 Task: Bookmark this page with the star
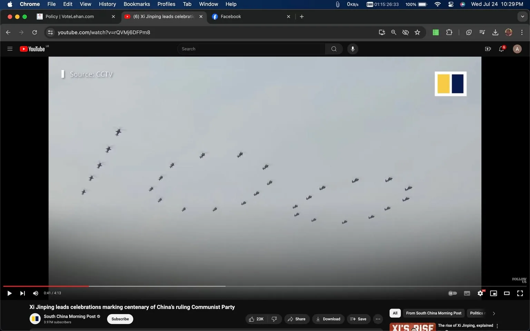tap(417, 32)
